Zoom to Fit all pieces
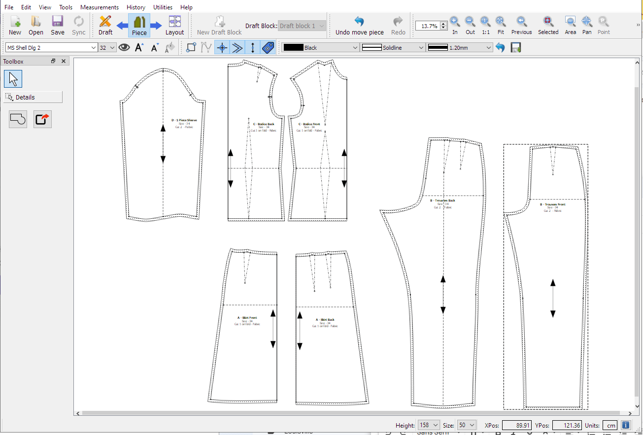 coord(501,25)
